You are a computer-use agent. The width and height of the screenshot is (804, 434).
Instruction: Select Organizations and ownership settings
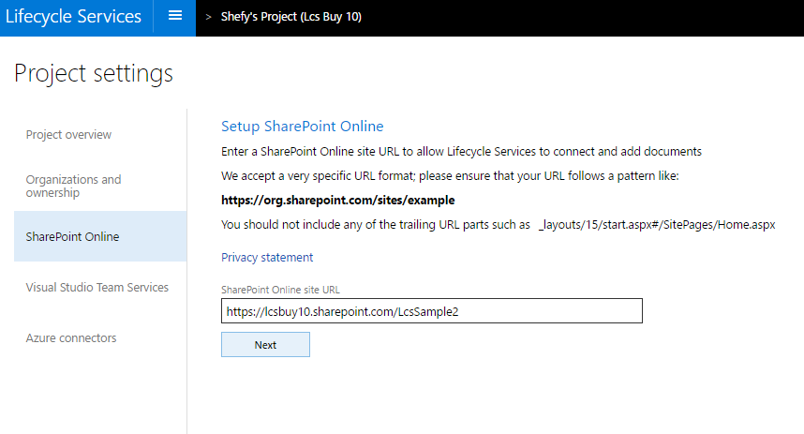coord(73,186)
